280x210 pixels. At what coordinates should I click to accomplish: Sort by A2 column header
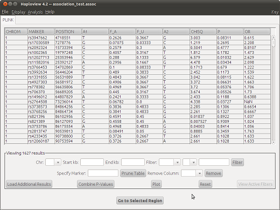click(176, 32)
